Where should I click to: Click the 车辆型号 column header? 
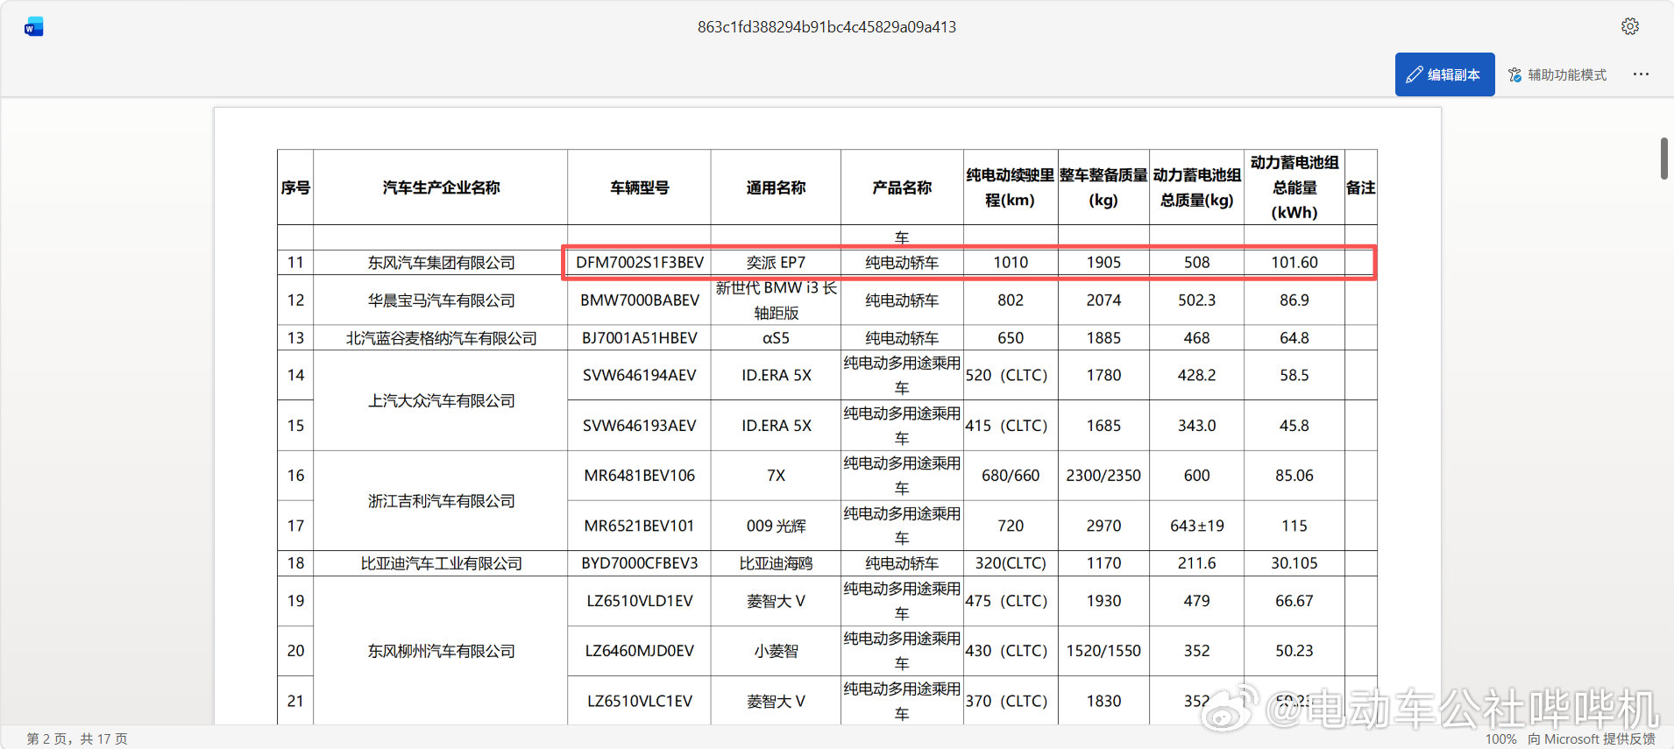(640, 187)
